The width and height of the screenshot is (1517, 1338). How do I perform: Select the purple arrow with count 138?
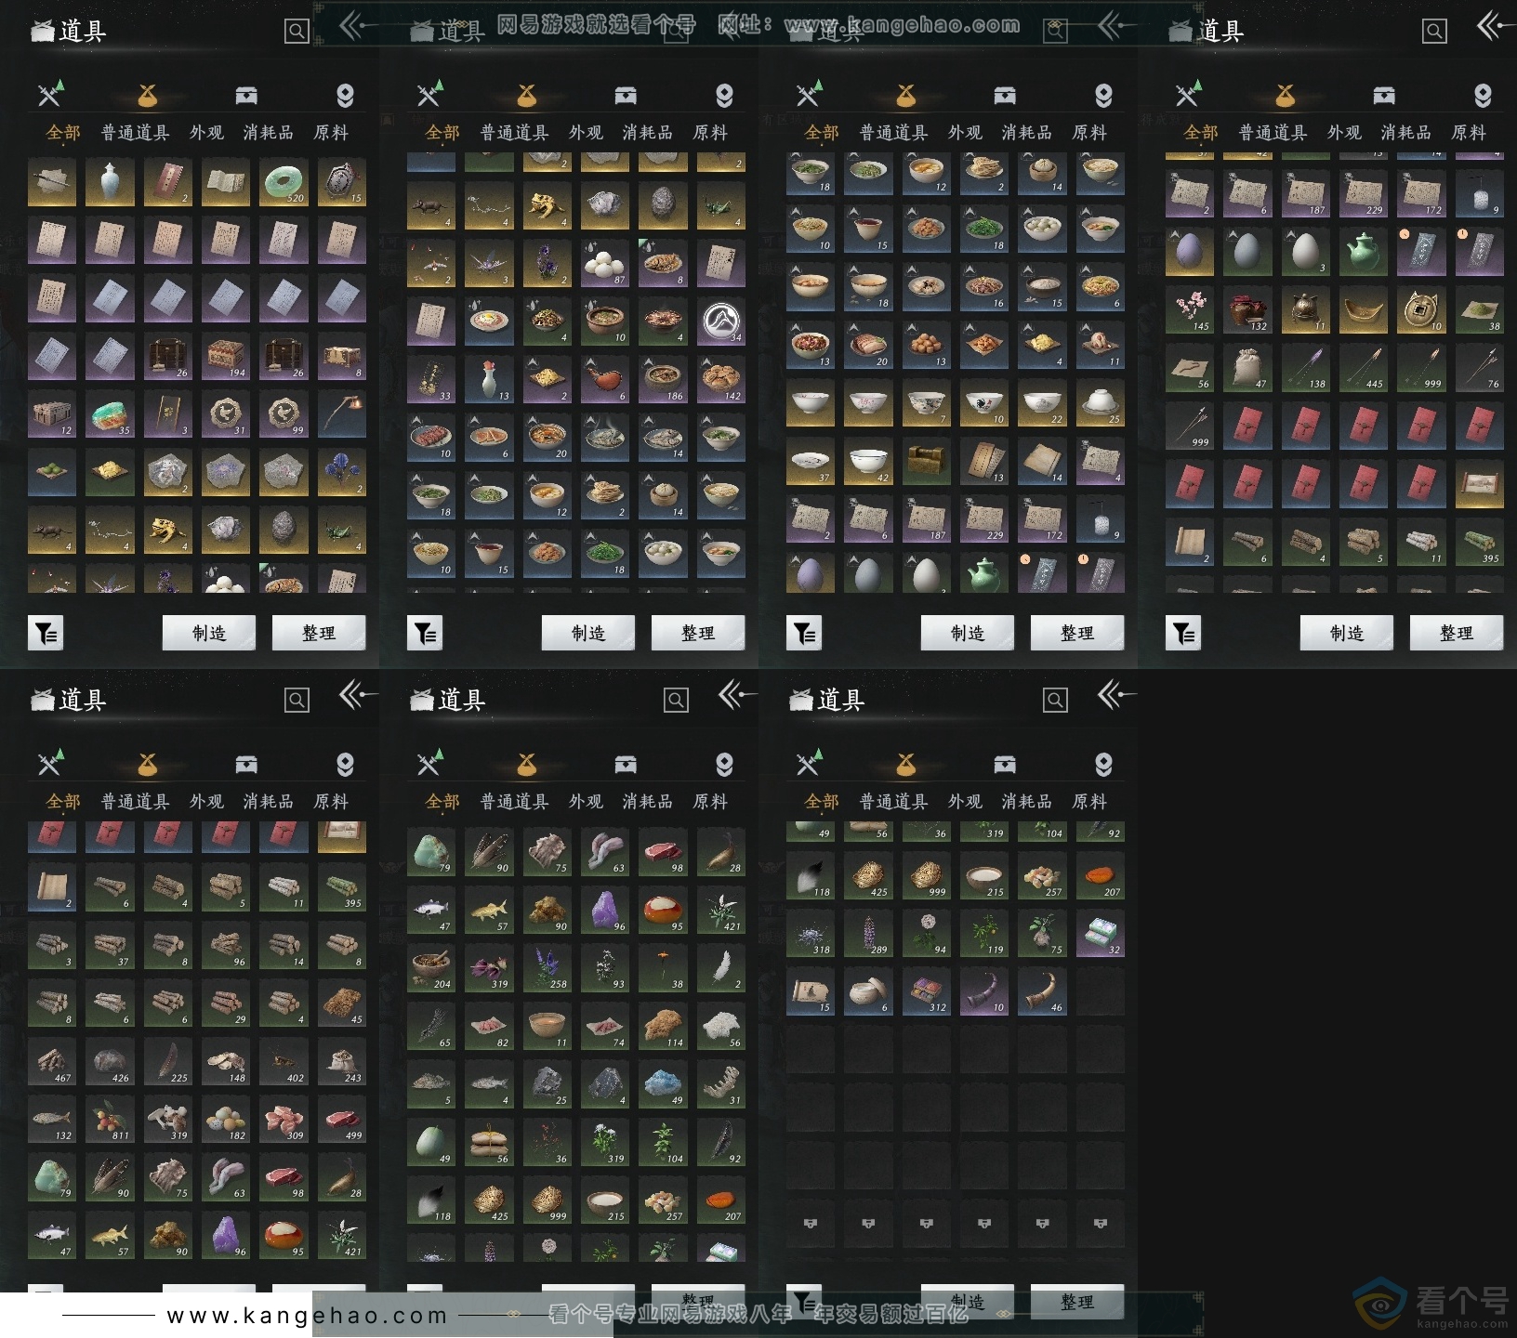pyautogui.click(x=1306, y=368)
